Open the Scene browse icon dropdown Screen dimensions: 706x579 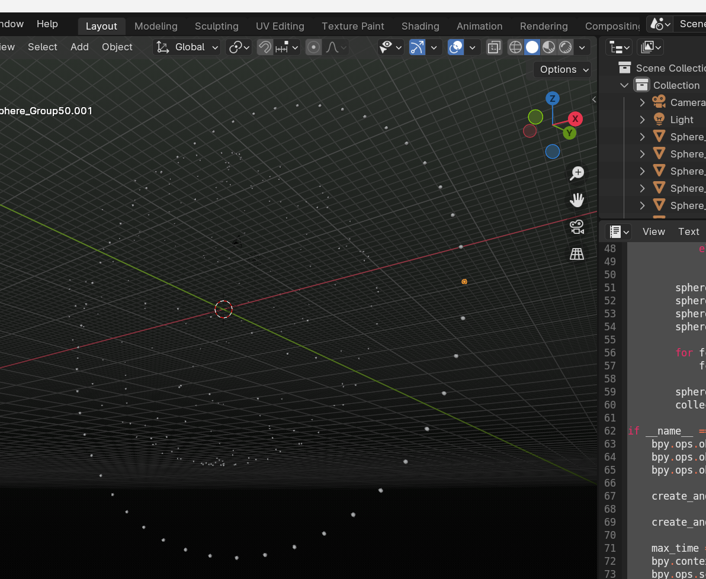click(660, 24)
